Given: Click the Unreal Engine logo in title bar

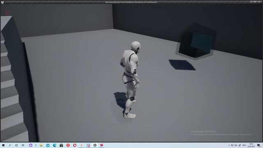Looking at the screenshot, I should tap(2, 2).
